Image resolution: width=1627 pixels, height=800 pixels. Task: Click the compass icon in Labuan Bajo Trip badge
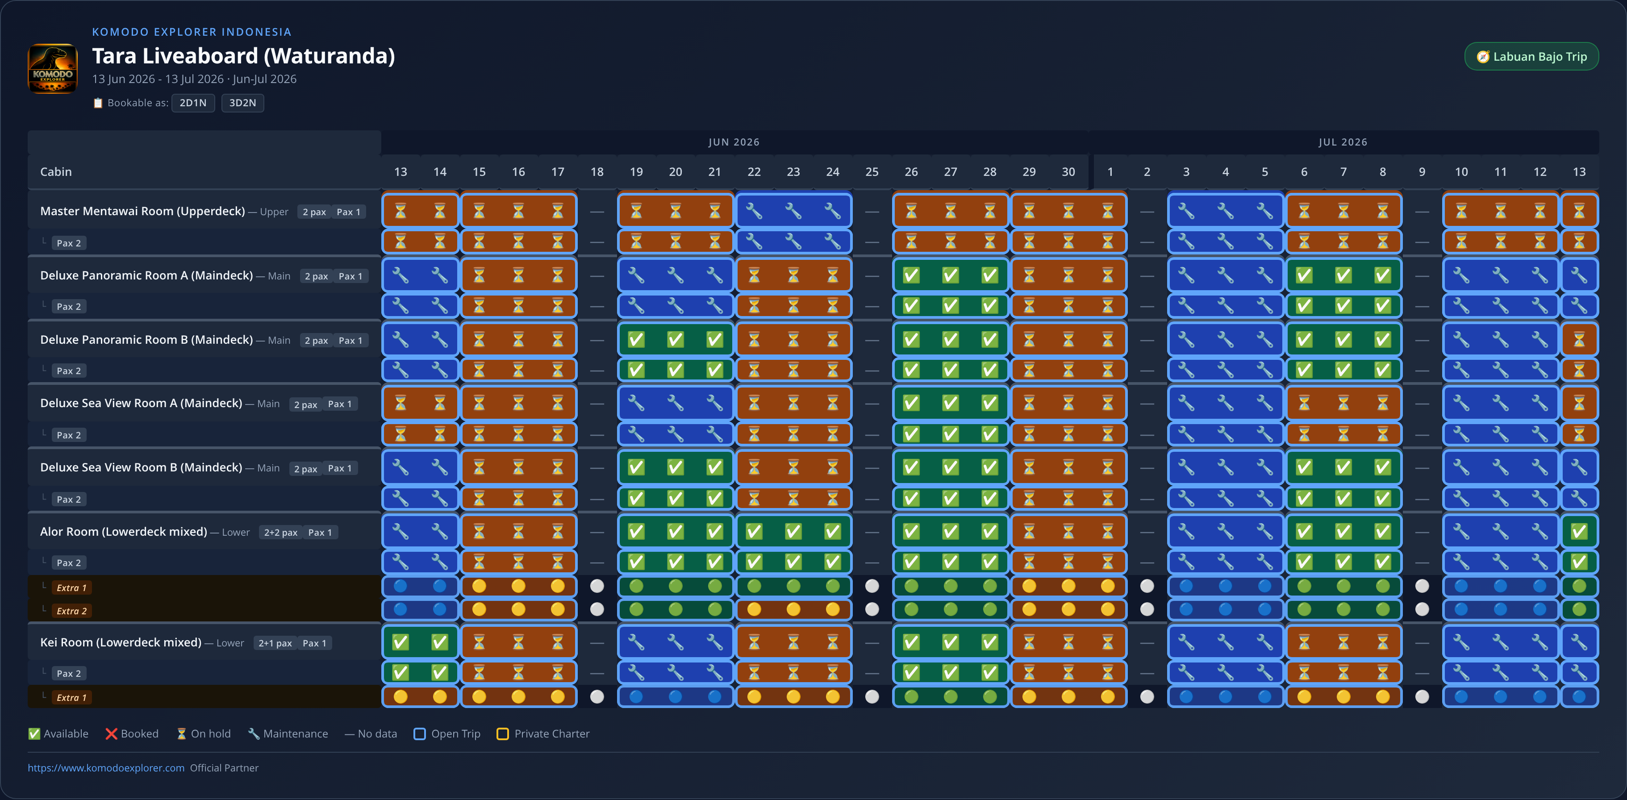(1483, 57)
